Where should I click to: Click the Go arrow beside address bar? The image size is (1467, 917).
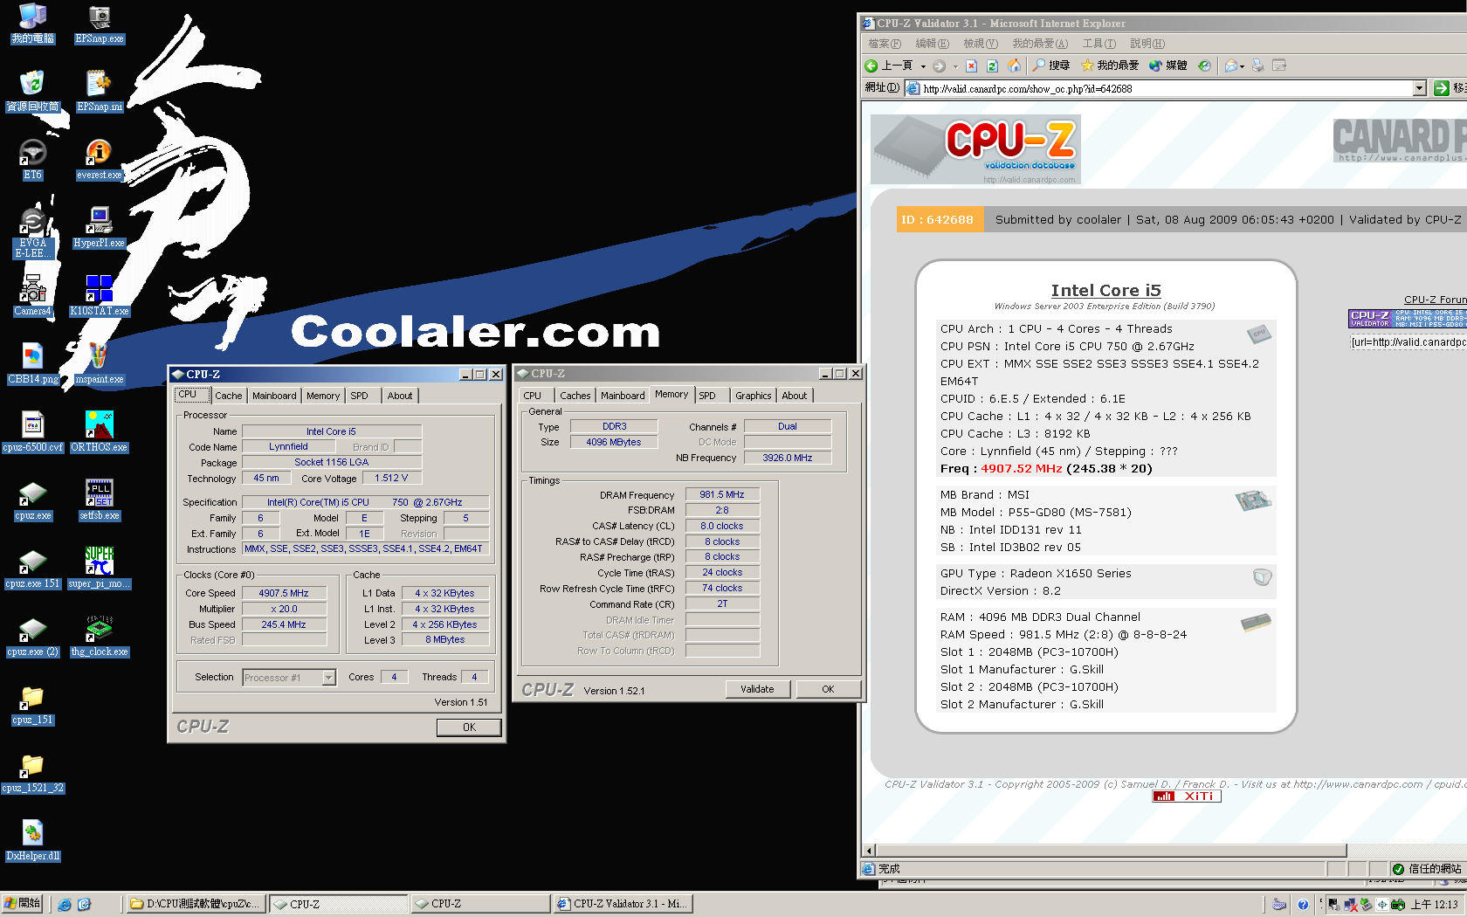pos(1441,88)
